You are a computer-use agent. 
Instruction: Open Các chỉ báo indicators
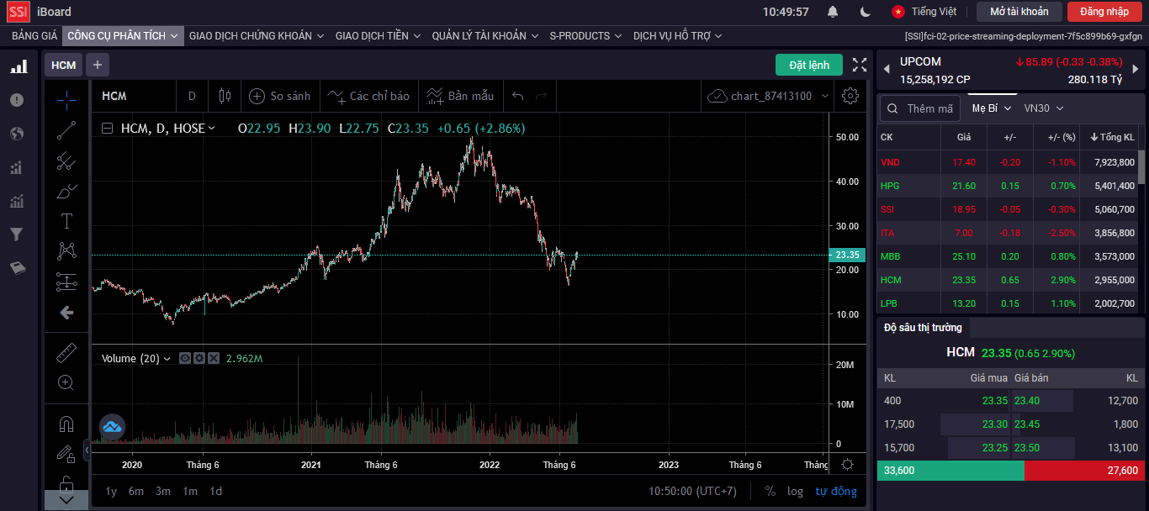pos(368,96)
